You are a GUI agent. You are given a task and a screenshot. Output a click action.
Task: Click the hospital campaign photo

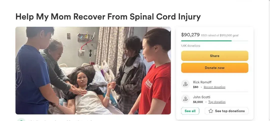click(x=93, y=70)
